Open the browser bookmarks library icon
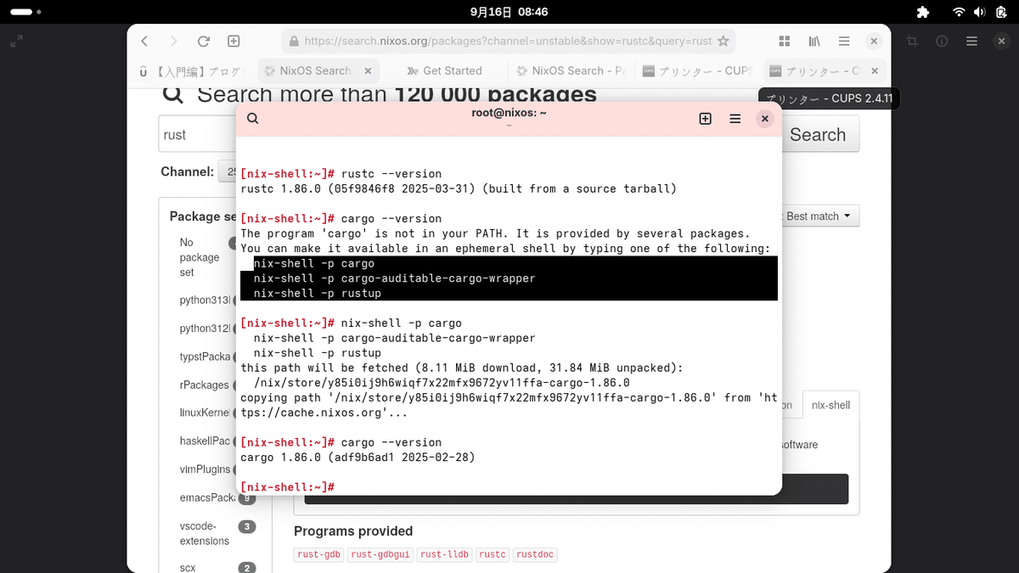This screenshot has height=573, width=1019. (x=814, y=40)
